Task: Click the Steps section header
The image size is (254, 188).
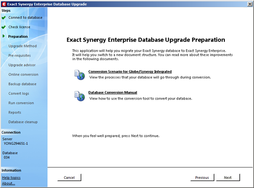Action: [6, 11]
